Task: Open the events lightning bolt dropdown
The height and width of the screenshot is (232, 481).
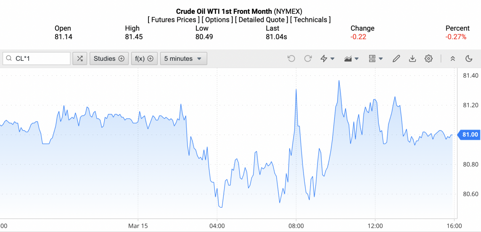Action: coord(327,59)
